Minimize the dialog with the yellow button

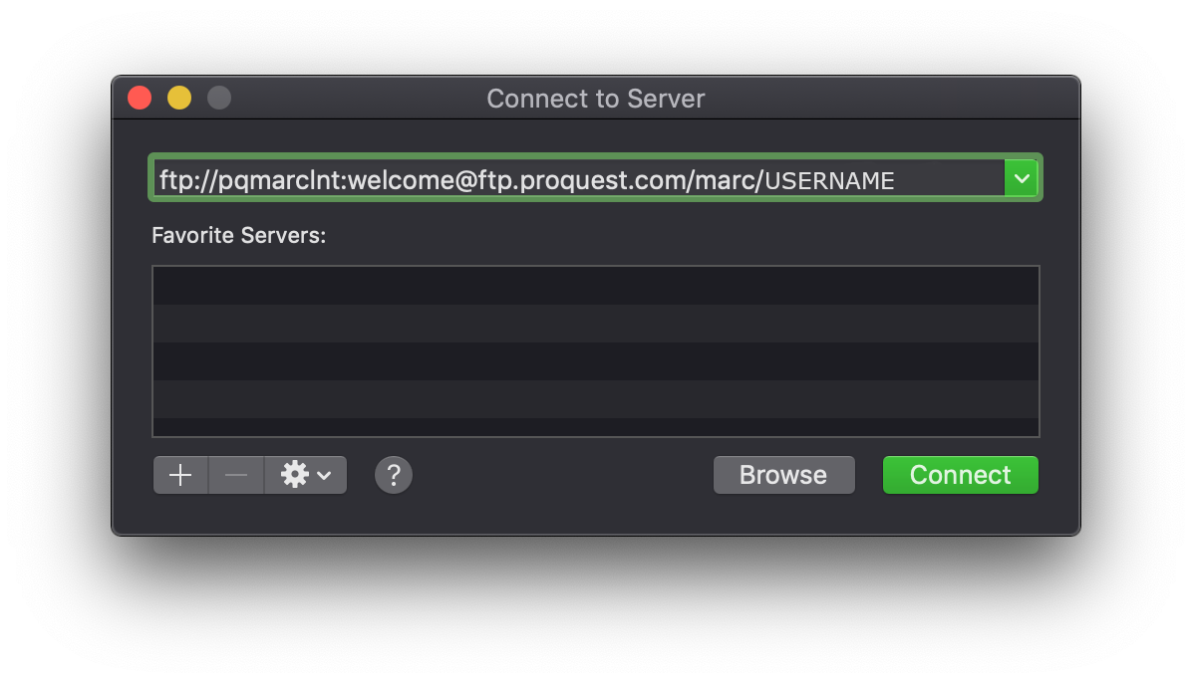(x=179, y=98)
